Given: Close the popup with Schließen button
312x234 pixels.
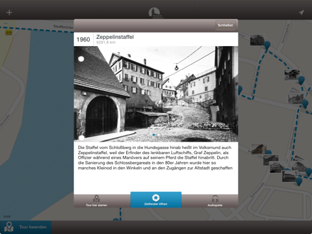Looking at the screenshot, I should click(226, 25).
